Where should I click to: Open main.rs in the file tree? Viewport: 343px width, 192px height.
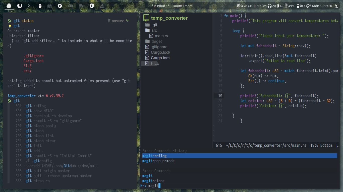pyautogui.click(x=161, y=36)
